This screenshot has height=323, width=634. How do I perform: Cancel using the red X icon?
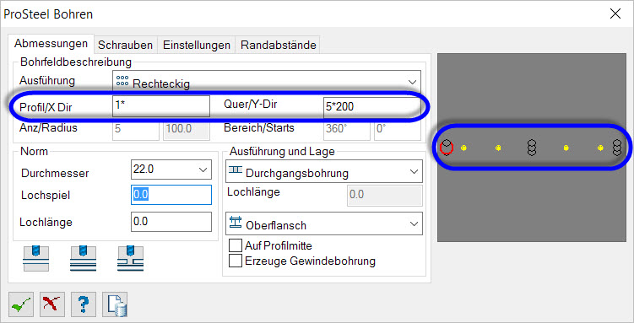pos(52,304)
